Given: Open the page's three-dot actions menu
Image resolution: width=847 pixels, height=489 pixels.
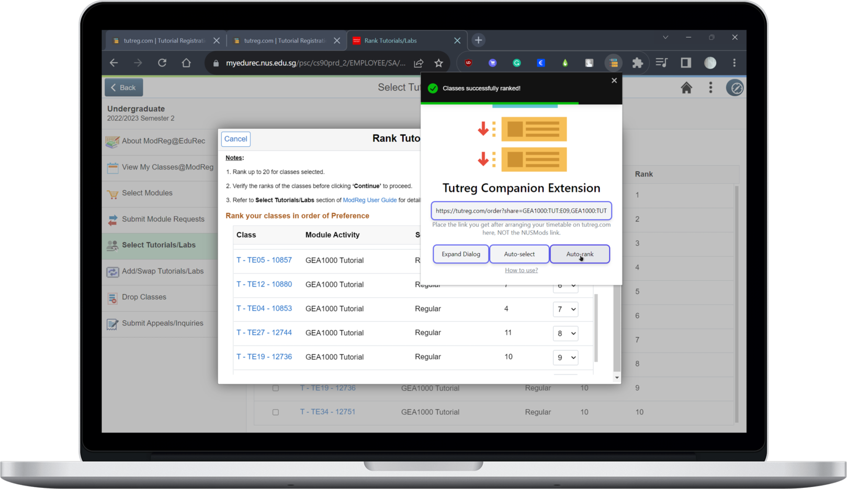Looking at the screenshot, I should click(x=710, y=88).
